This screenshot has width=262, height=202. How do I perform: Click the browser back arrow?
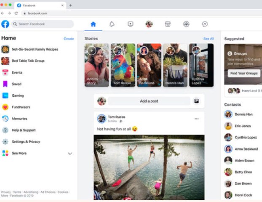tap(3, 13)
